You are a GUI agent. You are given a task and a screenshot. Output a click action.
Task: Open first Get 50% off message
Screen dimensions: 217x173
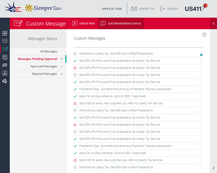136,82
